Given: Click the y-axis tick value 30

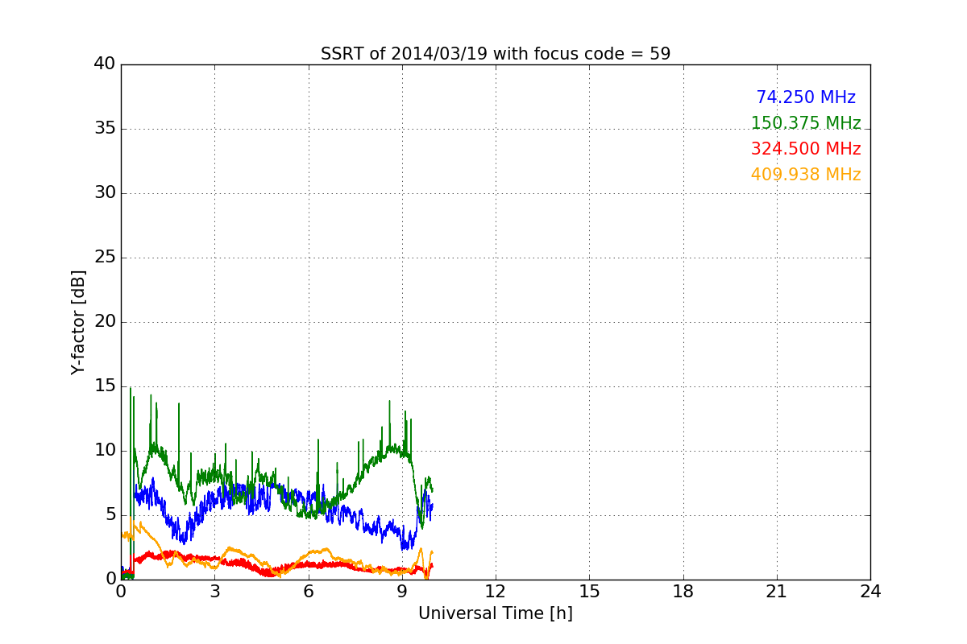Looking at the screenshot, I should (105, 193).
